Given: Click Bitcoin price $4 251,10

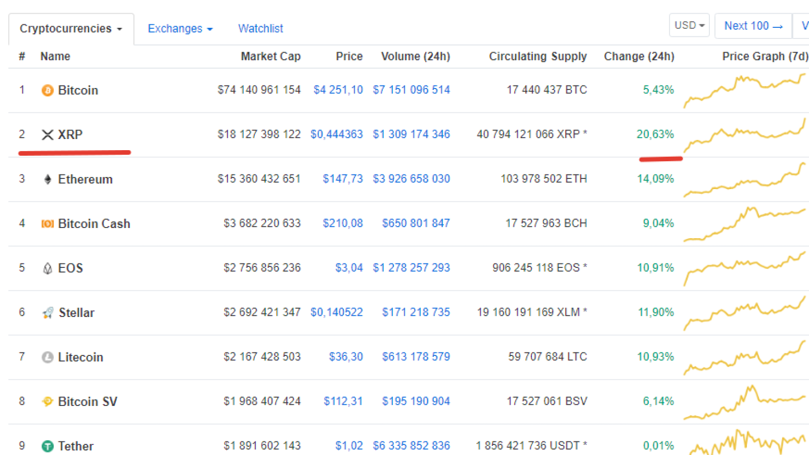Looking at the screenshot, I should tap(338, 90).
